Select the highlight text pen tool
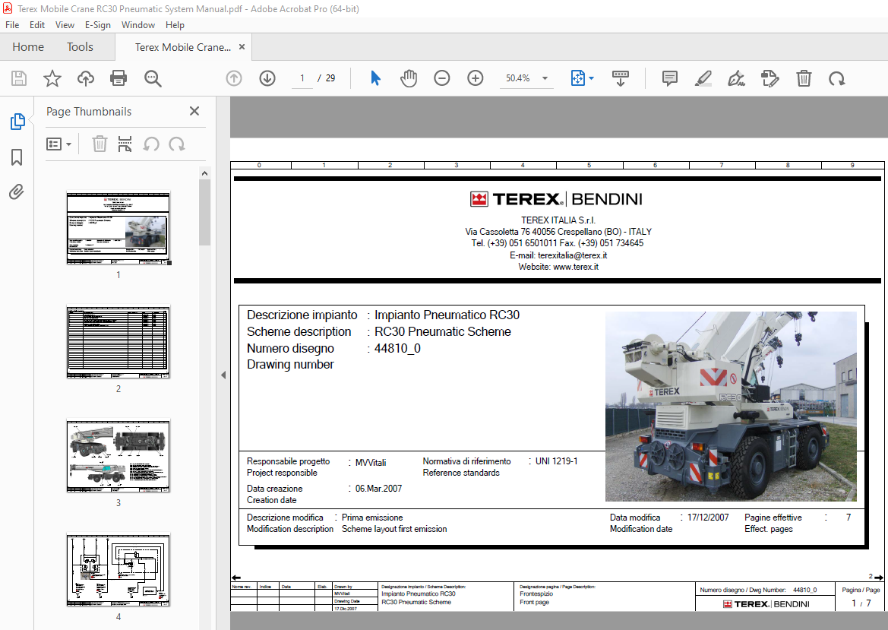888x630 pixels. [703, 78]
